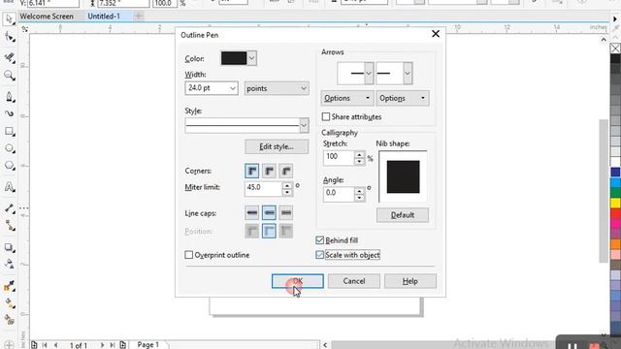
Task: Select the Transparency tool
Action: coord(9,264)
